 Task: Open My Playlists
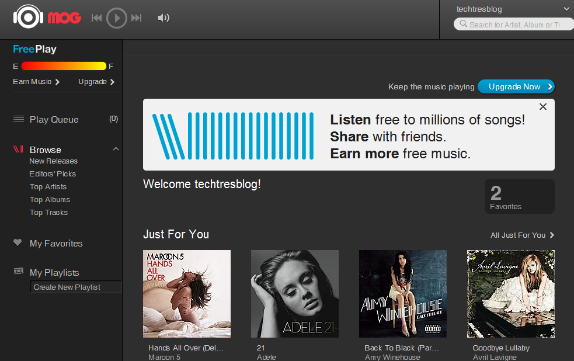click(54, 272)
